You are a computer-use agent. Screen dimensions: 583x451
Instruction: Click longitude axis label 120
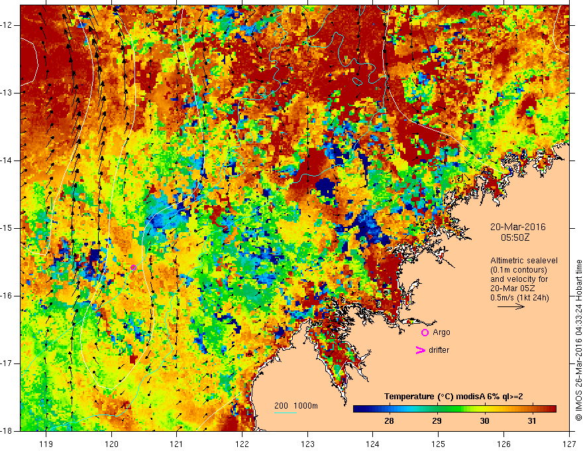coord(111,444)
